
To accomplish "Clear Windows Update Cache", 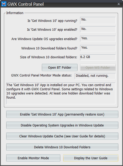I will click(x=62, y=136).
